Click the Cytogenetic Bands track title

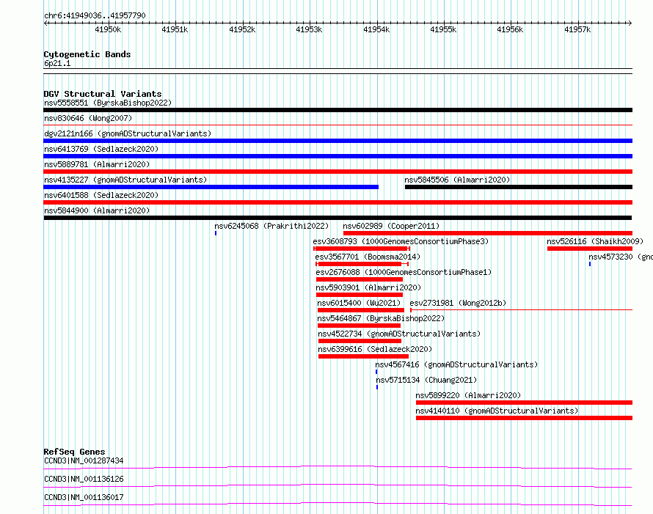pos(87,54)
